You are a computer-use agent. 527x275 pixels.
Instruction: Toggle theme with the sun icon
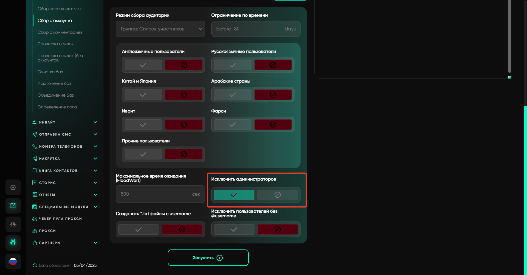point(13,224)
